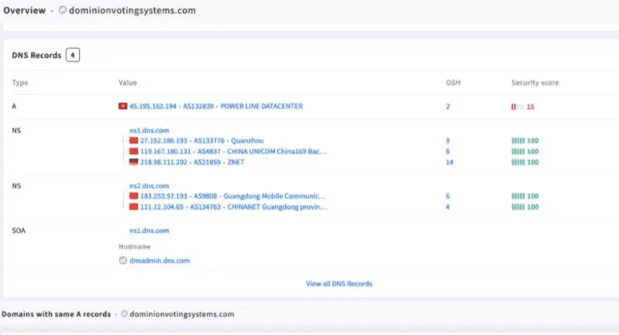
Task: Click OSH count 2 for A record
Action: (x=448, y=106)
